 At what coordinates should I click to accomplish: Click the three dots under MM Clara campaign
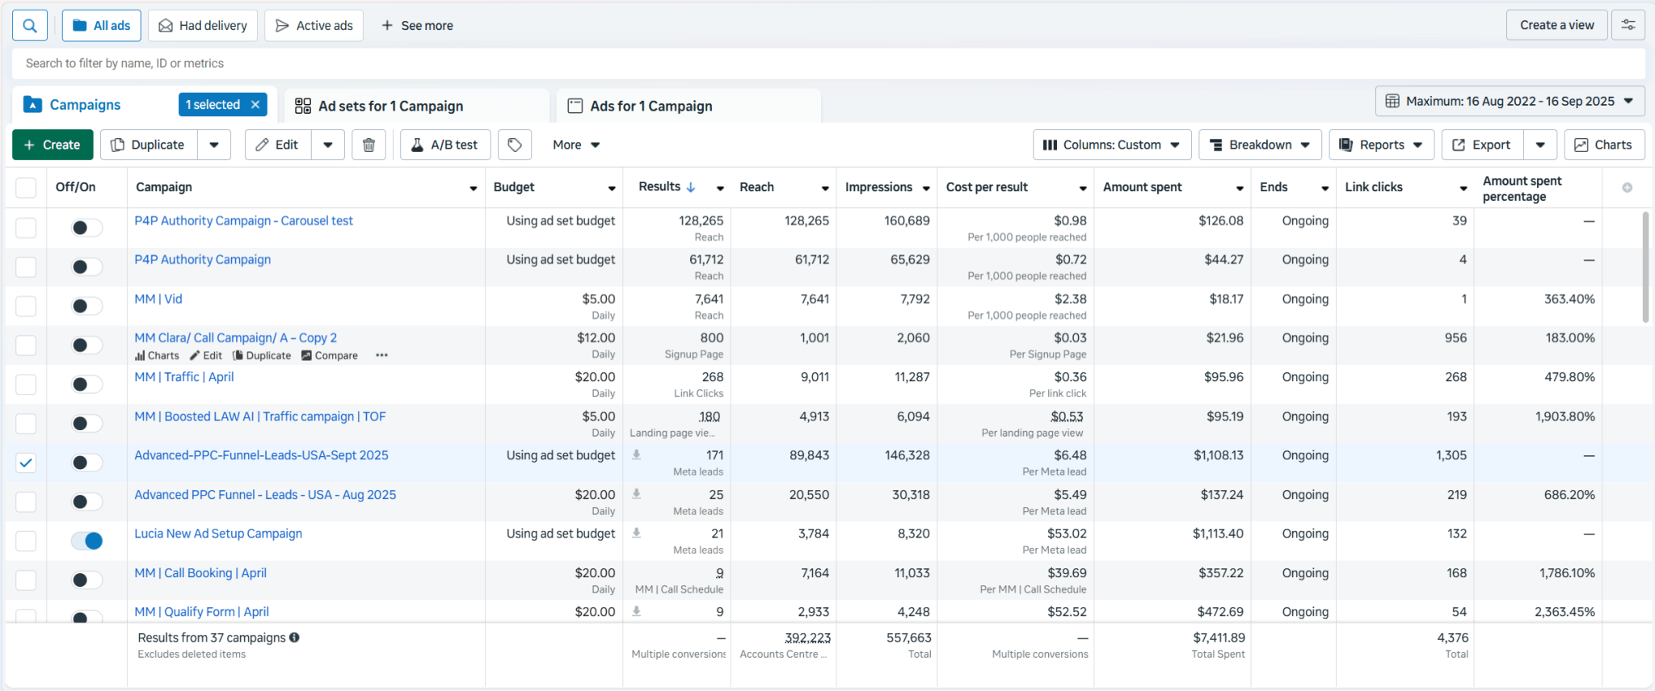(381, 356)
